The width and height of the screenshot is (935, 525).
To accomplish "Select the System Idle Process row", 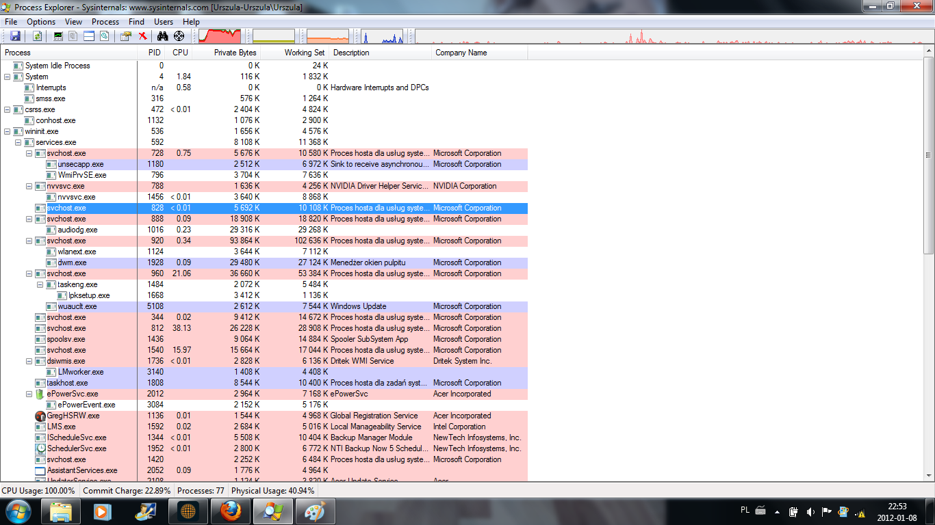I will tap(264, 66).
